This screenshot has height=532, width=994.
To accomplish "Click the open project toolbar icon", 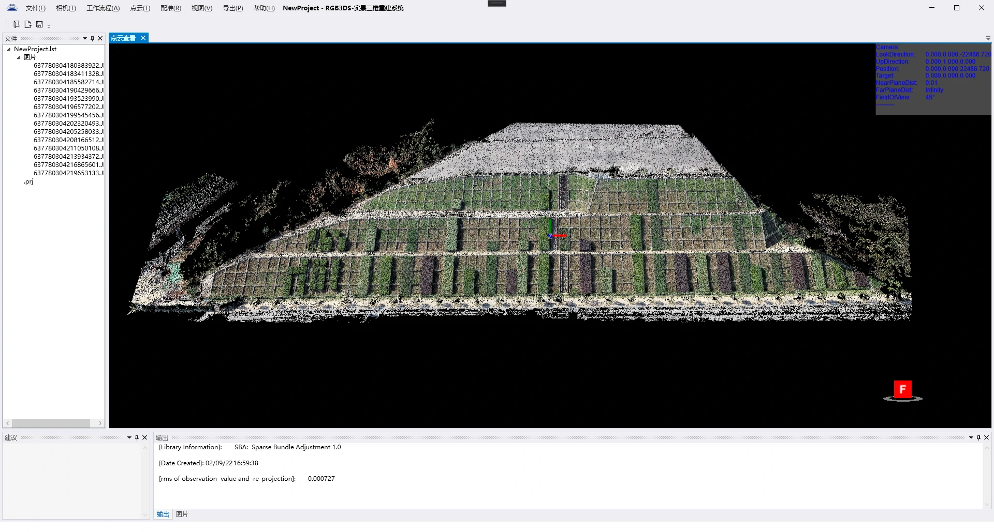I will click(17, 24).
